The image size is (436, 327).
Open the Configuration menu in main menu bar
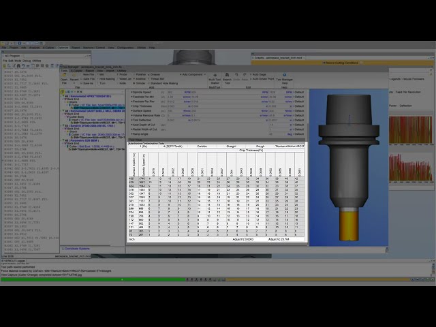[125, 48]
